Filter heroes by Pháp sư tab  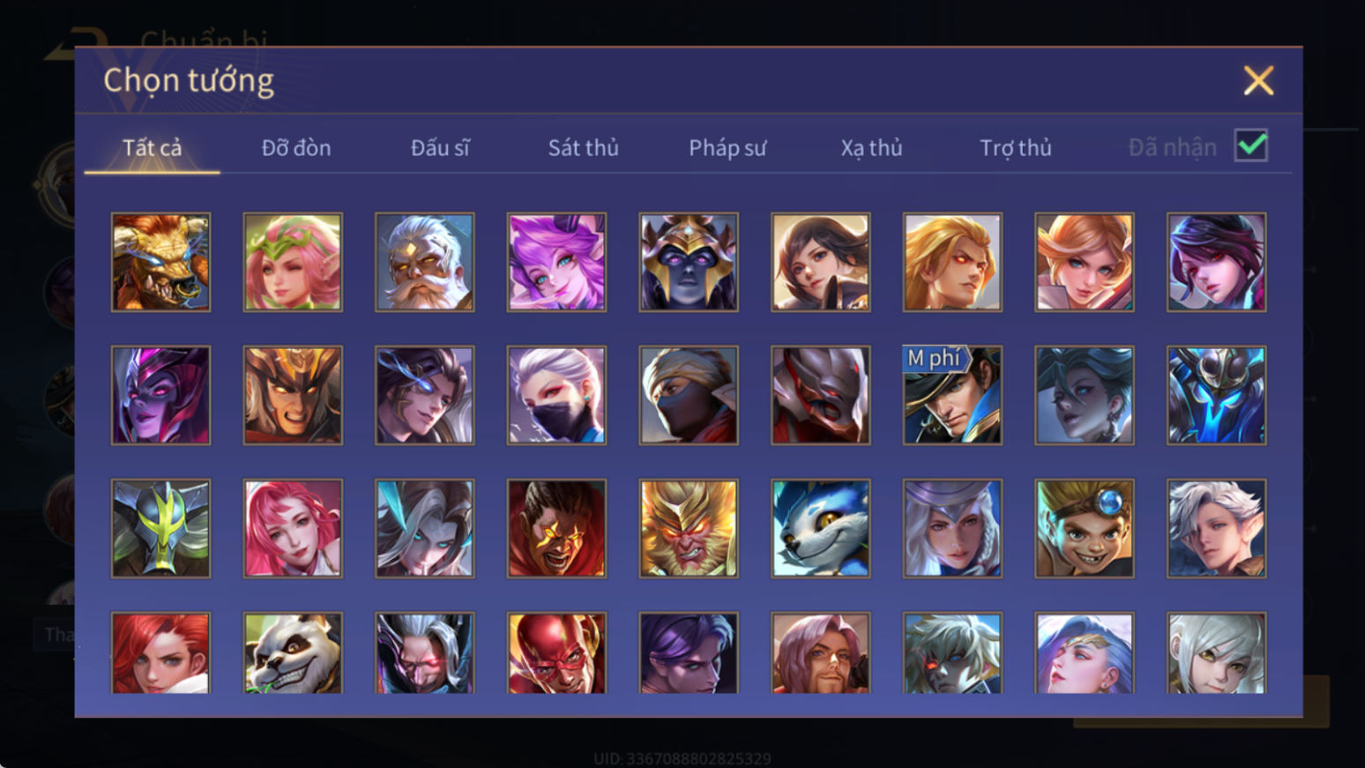point(727,147)
